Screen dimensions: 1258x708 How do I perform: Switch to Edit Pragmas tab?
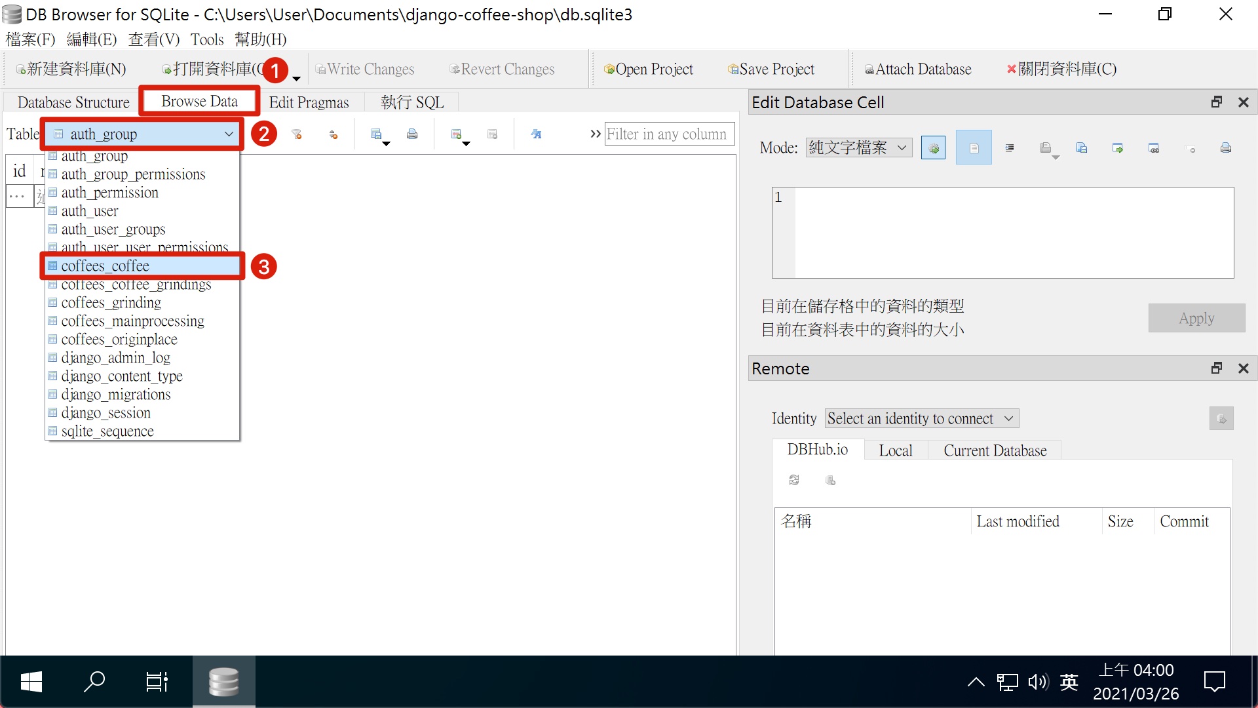point(309,102)
